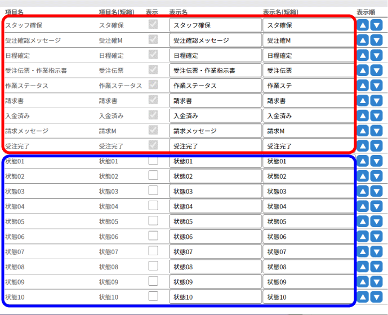The image size is (388, 315).
Task: Edit the 表示名 field for 受注伝票・作業指示書
Action: point(215,70)
